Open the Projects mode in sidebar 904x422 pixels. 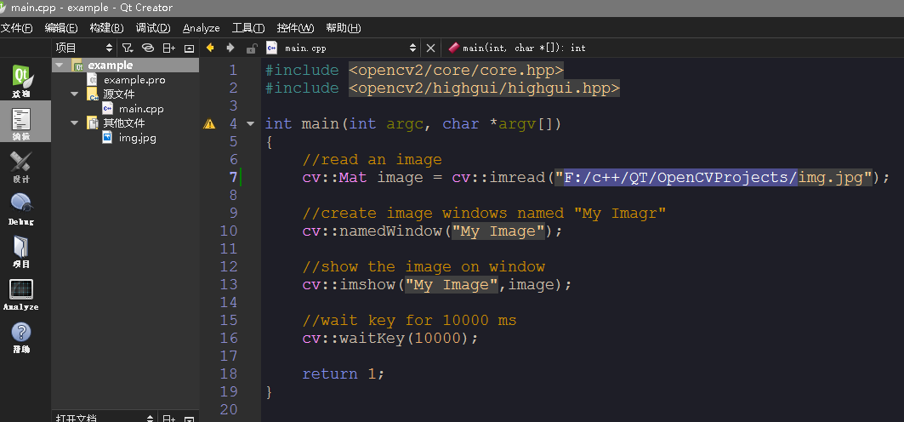pos(20,251)
